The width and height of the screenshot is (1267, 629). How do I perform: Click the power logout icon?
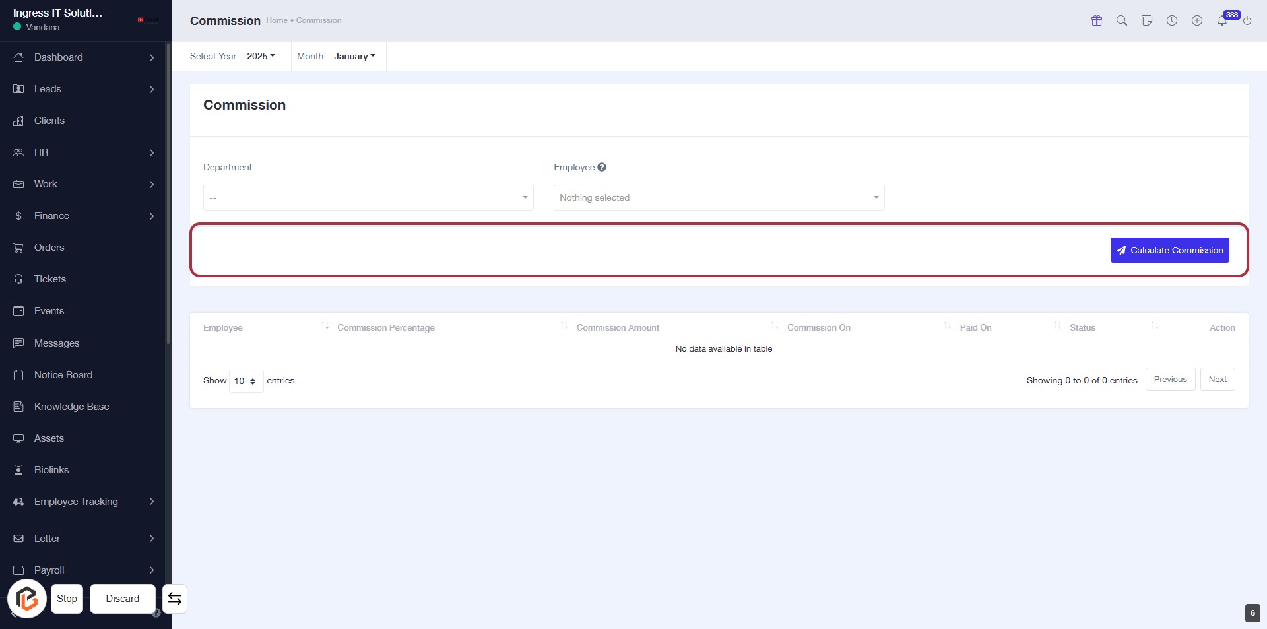tap(1247, 20)
